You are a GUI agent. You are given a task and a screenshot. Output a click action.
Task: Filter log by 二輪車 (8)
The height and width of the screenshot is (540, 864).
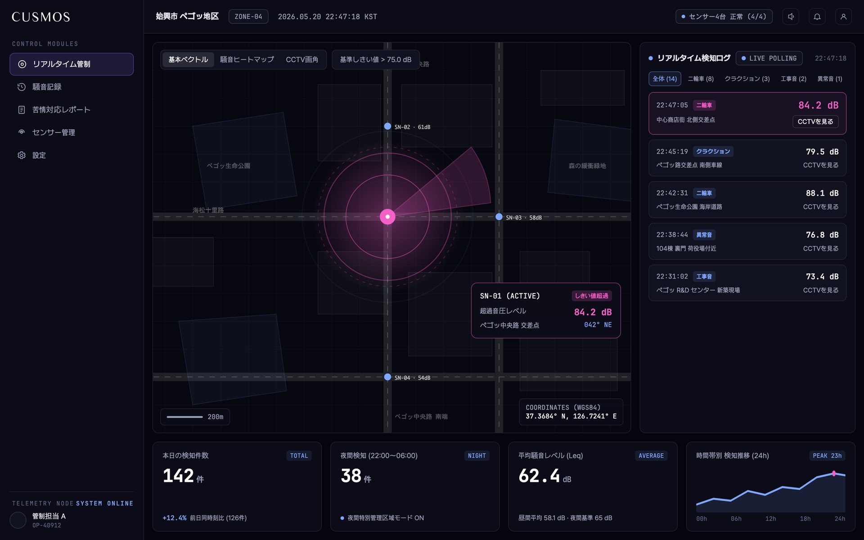[701, 79]
